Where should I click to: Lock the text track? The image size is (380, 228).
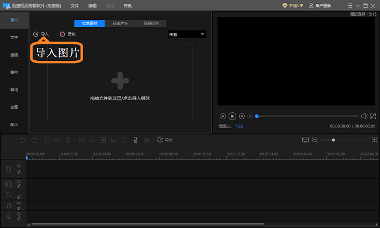point(19,197)
